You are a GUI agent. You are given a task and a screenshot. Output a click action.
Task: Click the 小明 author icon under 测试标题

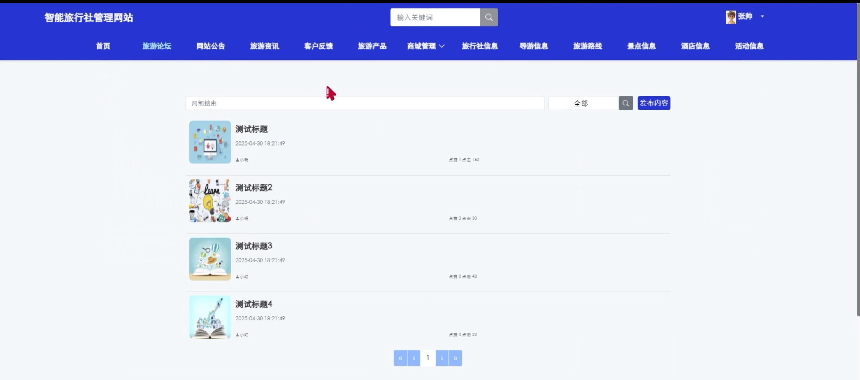click(237, 160)
